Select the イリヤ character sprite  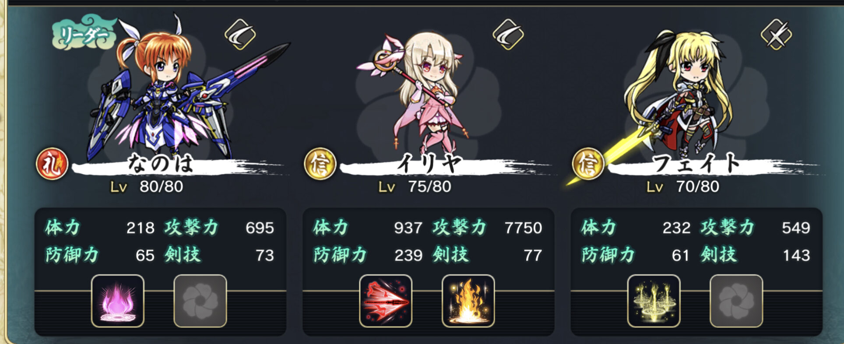pyautogui.click(x=420, y=92)
